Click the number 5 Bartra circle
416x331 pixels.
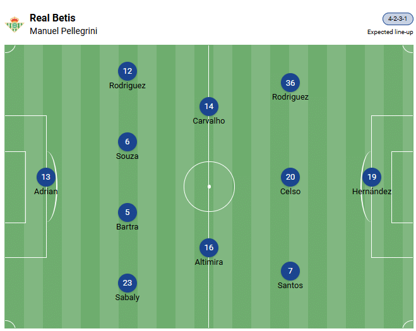click(x=128, y=212)
